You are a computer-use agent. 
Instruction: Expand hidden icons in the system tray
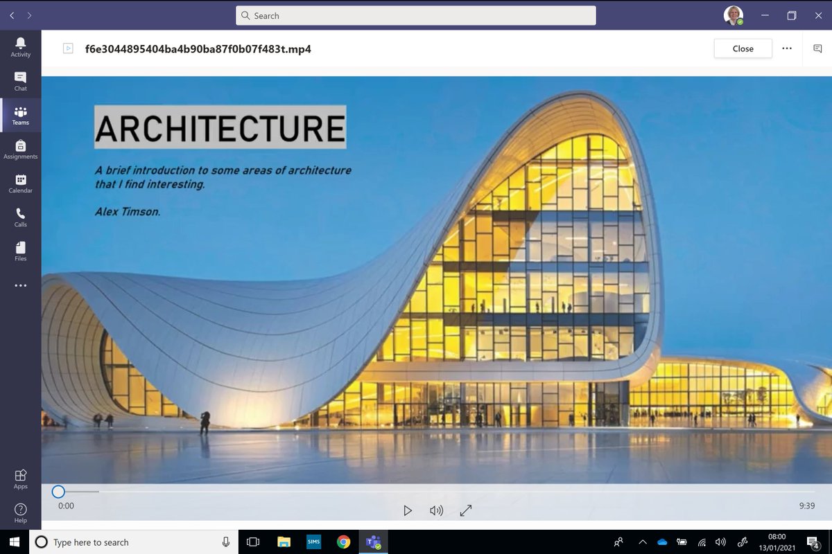tap(642, 543)
